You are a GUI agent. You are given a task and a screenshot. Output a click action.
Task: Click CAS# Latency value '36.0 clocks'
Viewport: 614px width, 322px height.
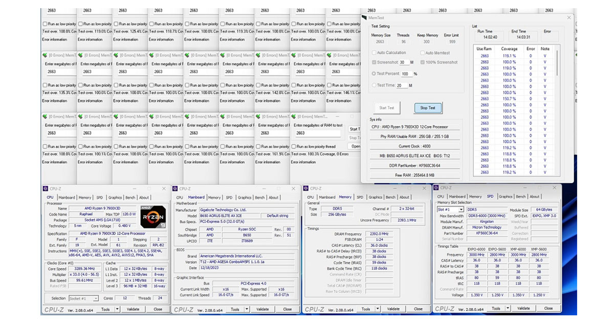(x=379, y=245)
